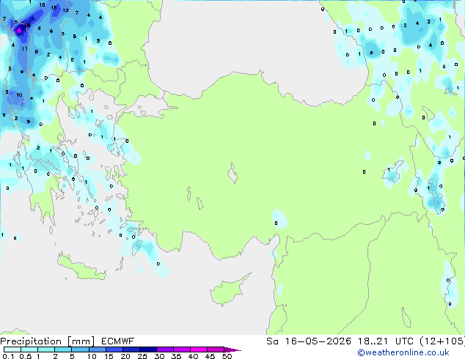Click the 15–20 mm legend swatch
465x359 pixels.
click(114, 349)
